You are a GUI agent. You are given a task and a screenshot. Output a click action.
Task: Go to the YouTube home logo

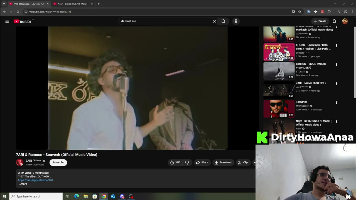point(23,21)
